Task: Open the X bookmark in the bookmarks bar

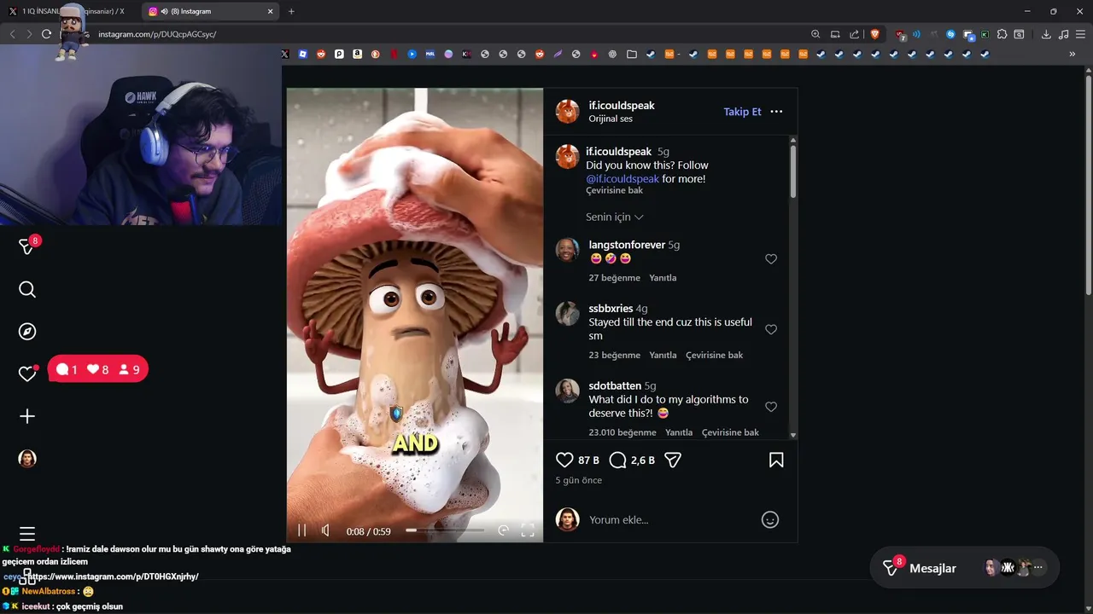Action: [284, 54]
